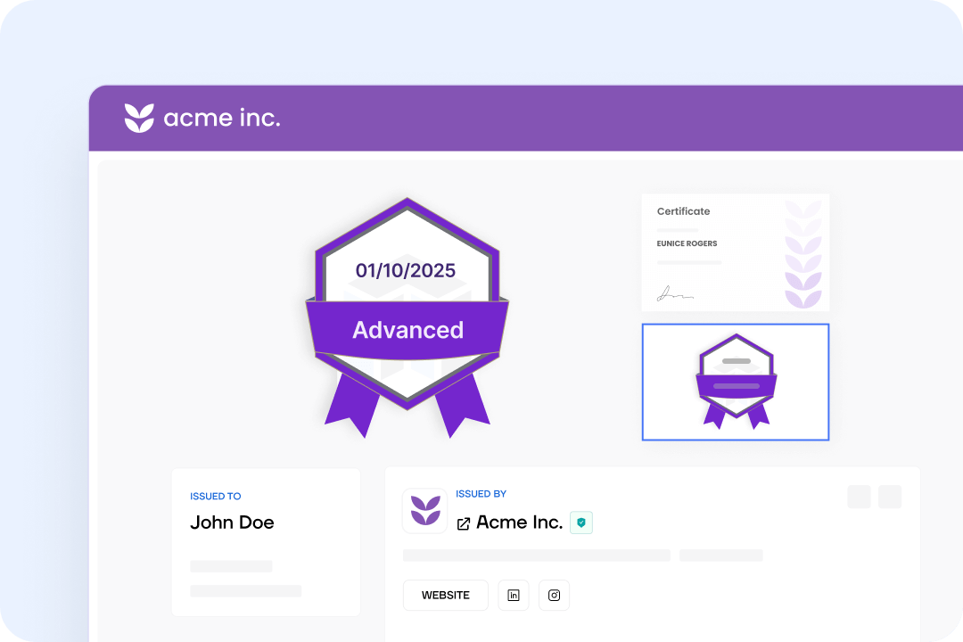The height and width of the screenshot is (642, 963).
Task: Click the Acme Inc. issuer logo tile
Action: (x=425, y=511)
